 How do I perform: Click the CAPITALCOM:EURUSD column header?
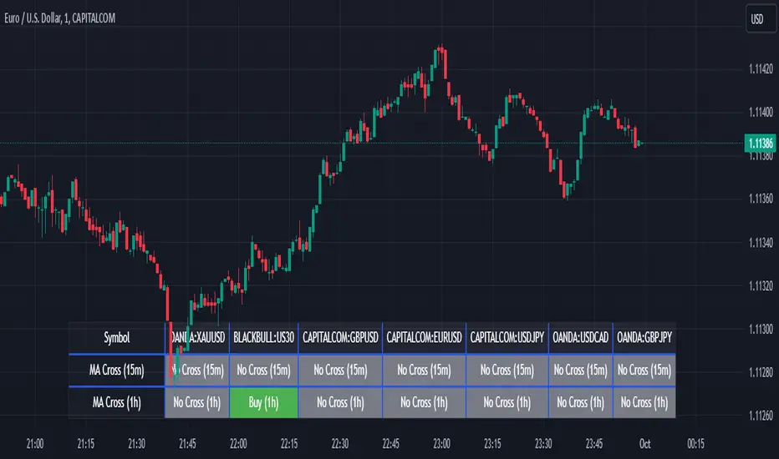click(x=424, y=338)
